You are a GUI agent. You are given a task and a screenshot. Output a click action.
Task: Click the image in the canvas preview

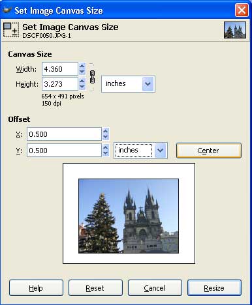click(129, 216)
